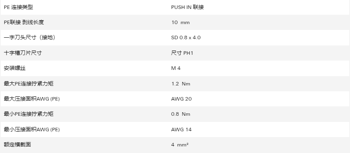This screenshot has height=153, width=350.
Task: Select the 'PUSH IN 联接' value
Action: pos(187,7)
